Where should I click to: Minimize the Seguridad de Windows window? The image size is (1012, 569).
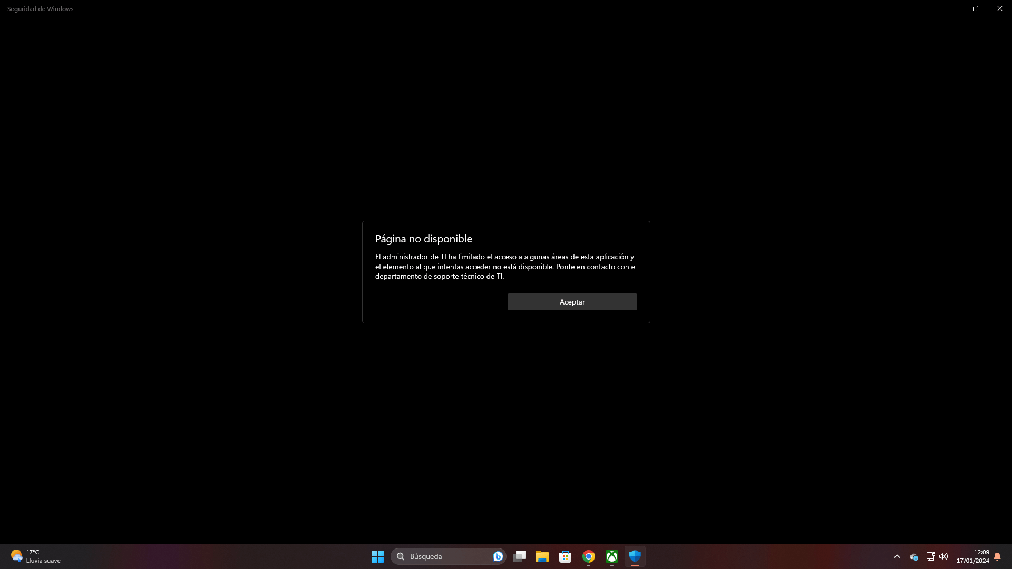coord(951,8)
